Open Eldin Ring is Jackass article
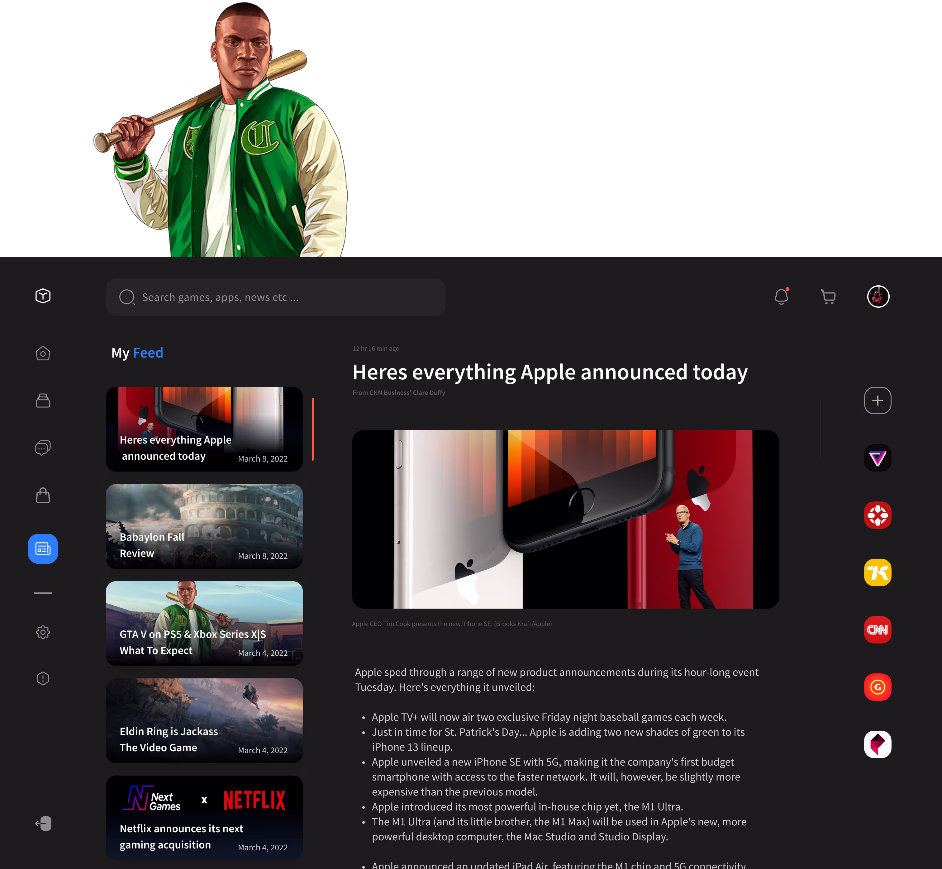 pyautogui.click(x=204, y=720)
